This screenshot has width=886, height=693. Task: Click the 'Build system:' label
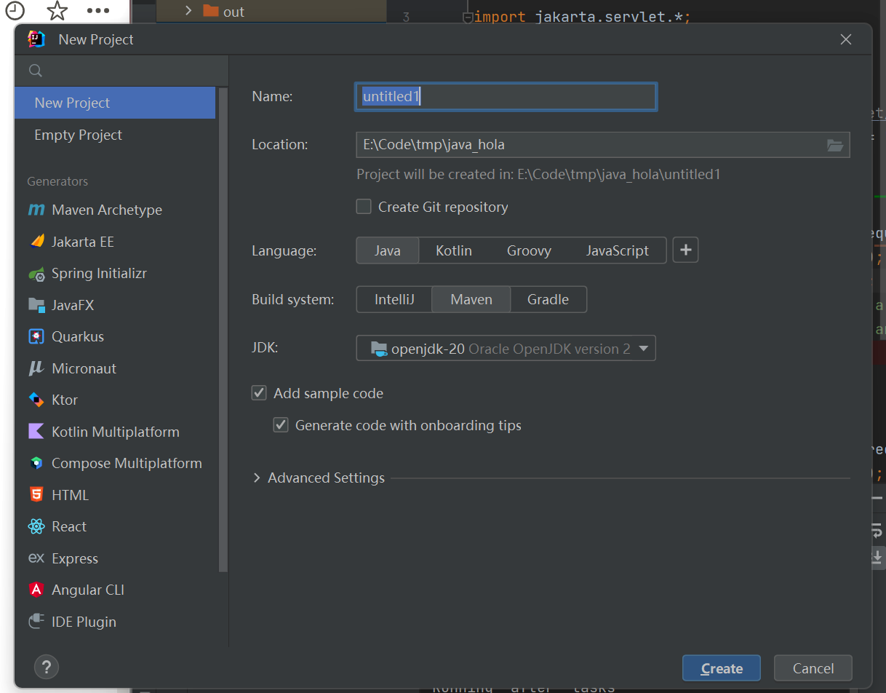293,299
